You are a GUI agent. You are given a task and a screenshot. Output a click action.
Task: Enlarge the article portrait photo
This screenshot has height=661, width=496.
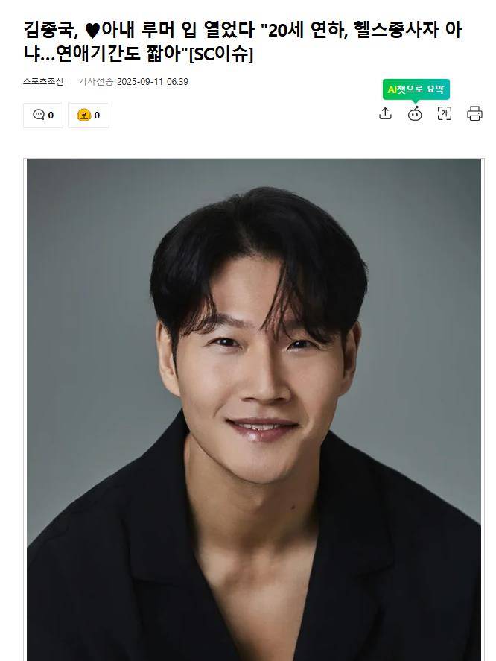click(x=254, y=409)
